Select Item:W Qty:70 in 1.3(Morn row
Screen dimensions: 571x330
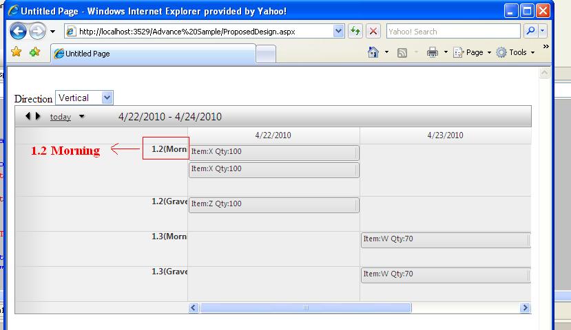pyautogui.click(x=446, y=240)
